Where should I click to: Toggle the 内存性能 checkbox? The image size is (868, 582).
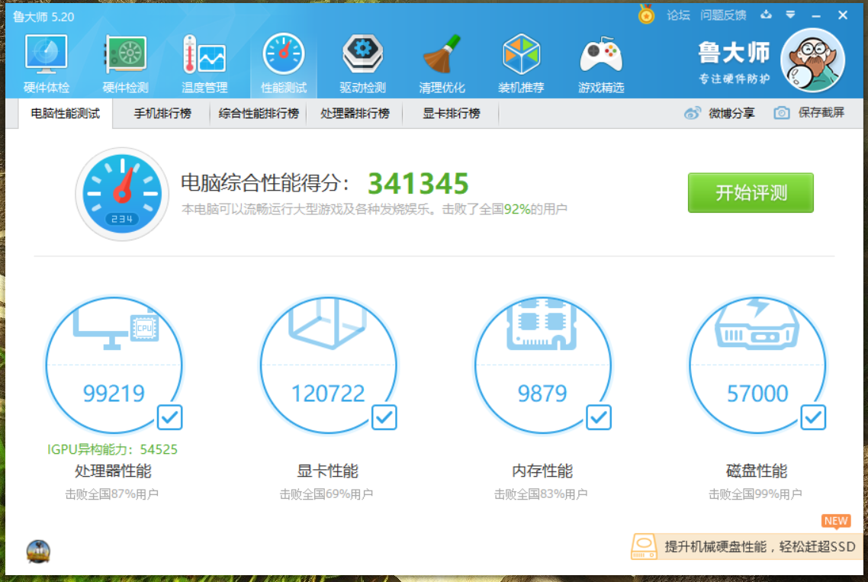[599, 417]
